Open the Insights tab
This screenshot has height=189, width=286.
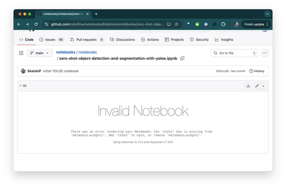point(224,40)
